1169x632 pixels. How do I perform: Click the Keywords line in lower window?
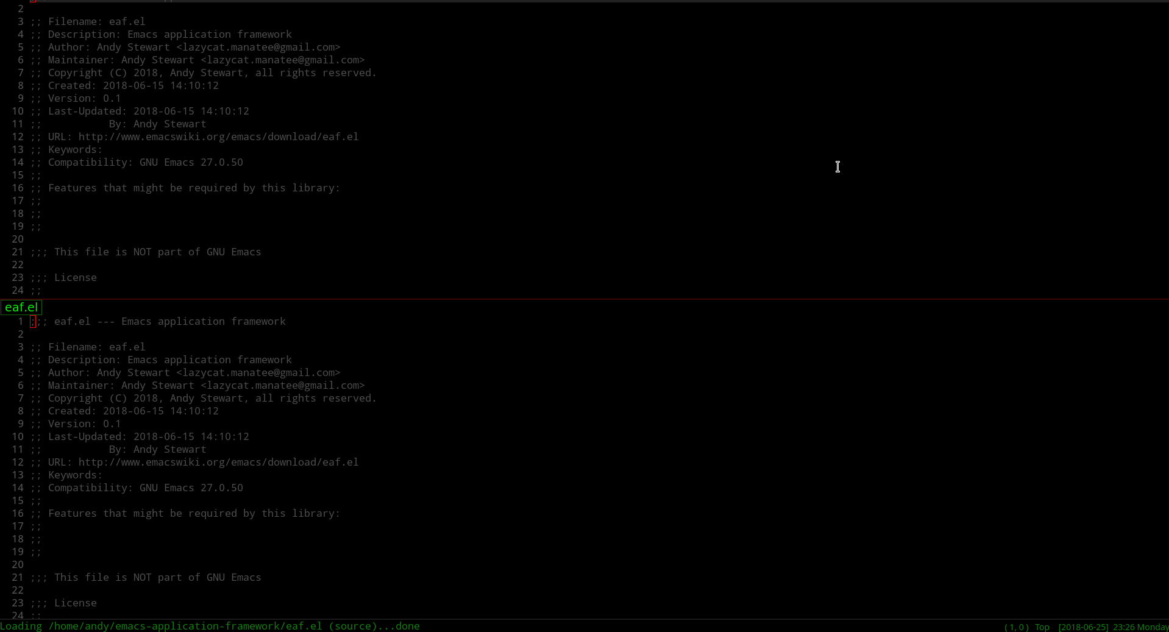coord(66,475)
